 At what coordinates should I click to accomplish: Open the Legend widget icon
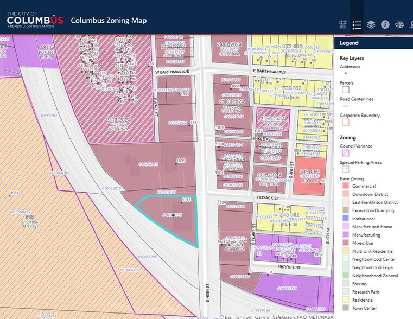pyautogui.click(x=357, y=25)
